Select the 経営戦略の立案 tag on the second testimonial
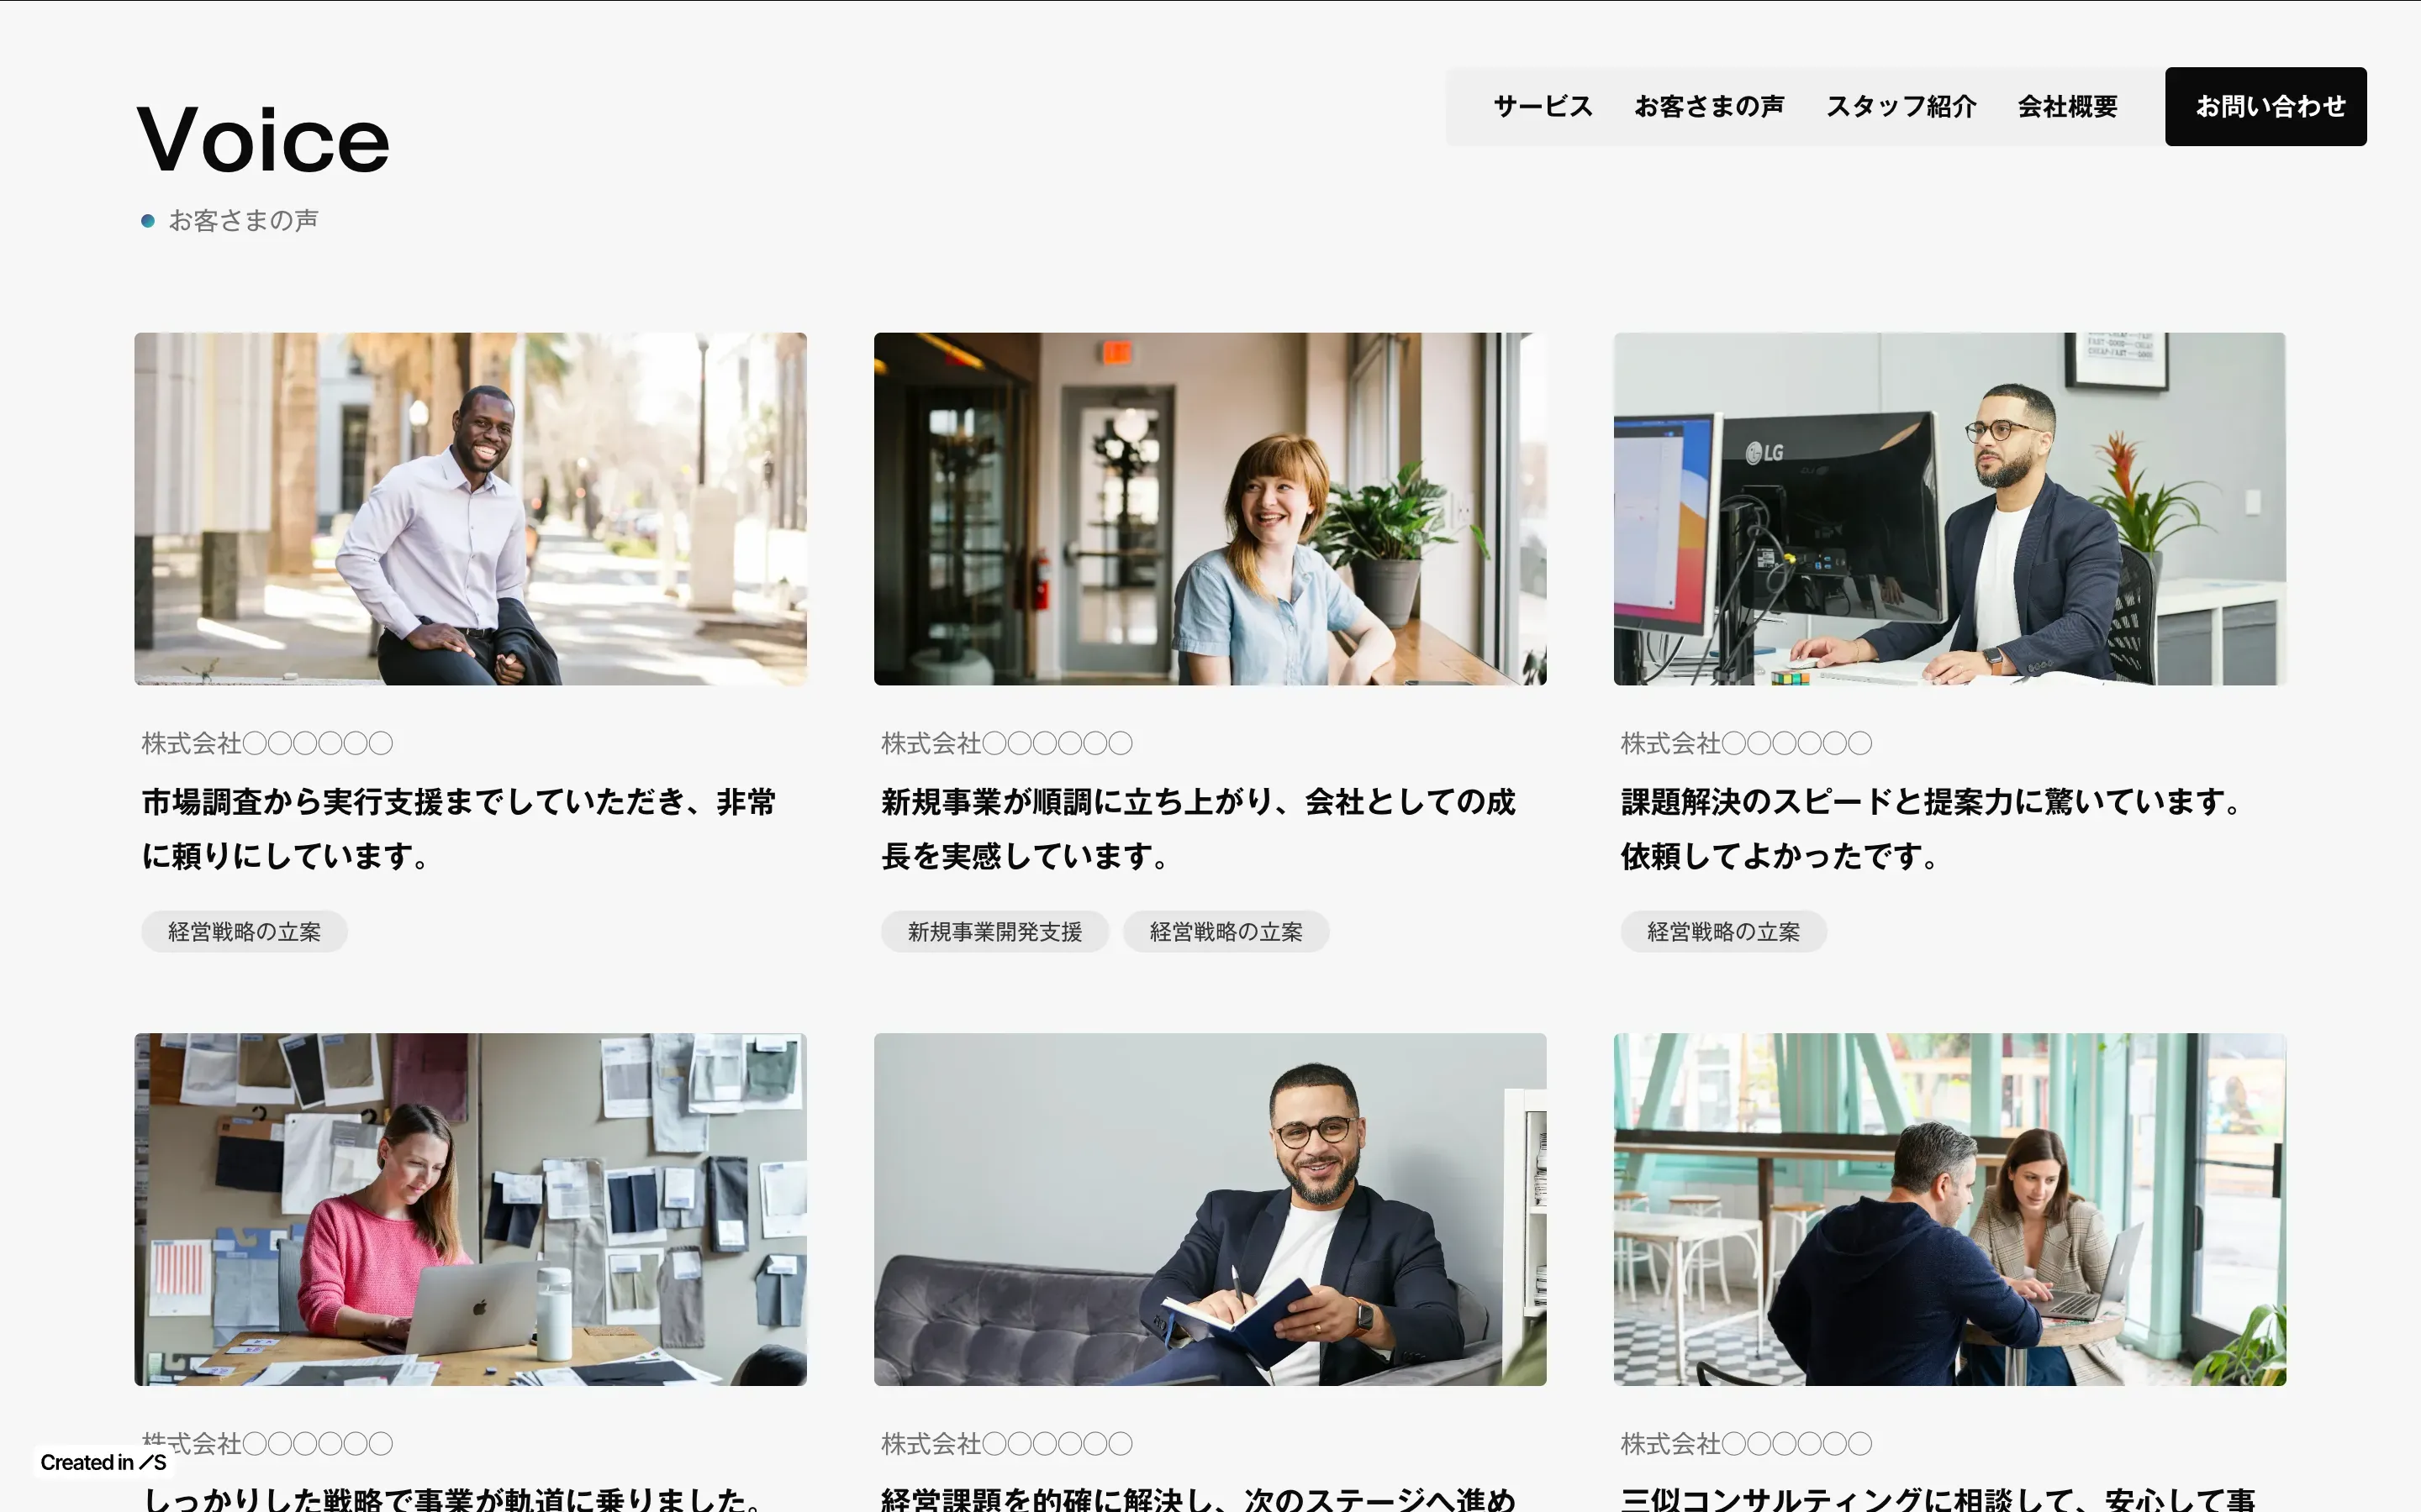Screen dimensions: 2421x1512 [1226, 931]
